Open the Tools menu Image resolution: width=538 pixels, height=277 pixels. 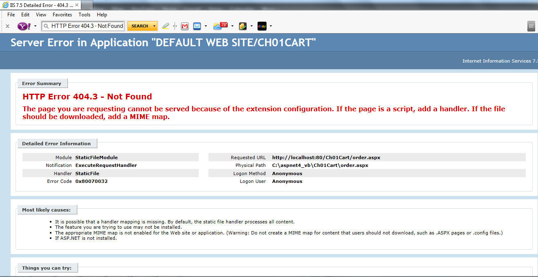click(84, 14)
